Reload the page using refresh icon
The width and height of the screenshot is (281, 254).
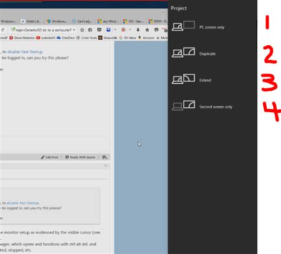click(2, 30)
